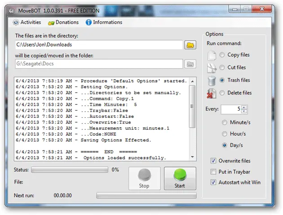
Task: Open the Informations menu
Action: click(x=104, y=22)
